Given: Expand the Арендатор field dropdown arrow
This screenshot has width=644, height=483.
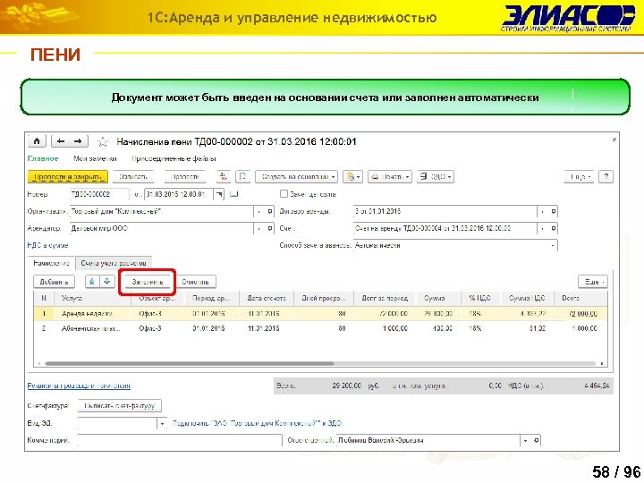Looking at the screenshot, I should (x=258, y=228).
